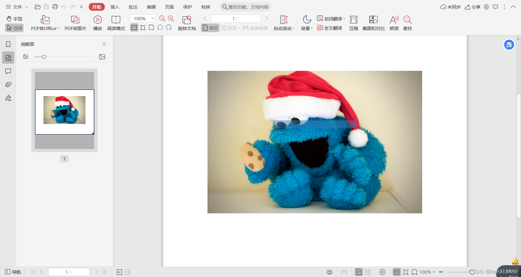The width and height of the screenshot is (521, 277).
Task: Expand the quick access customize arrow
Action: click(81, 7)
